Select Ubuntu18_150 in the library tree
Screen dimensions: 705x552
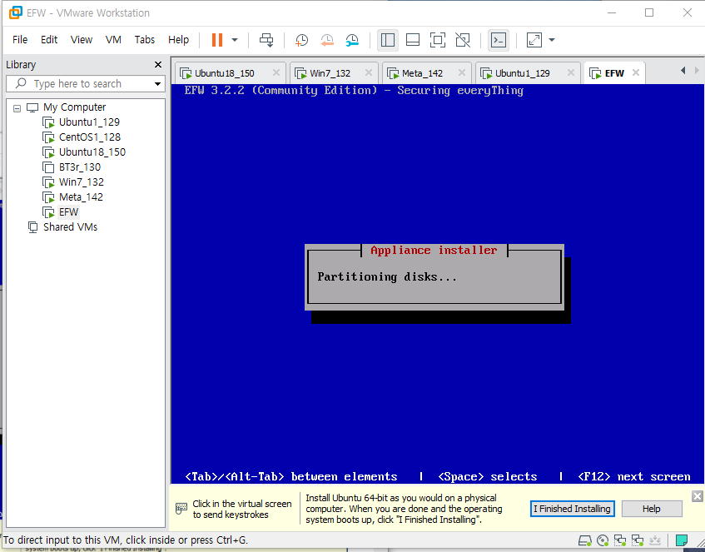point(92,152)
